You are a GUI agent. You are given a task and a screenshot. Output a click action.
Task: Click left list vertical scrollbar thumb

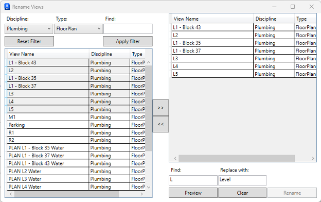coord(149,108)
